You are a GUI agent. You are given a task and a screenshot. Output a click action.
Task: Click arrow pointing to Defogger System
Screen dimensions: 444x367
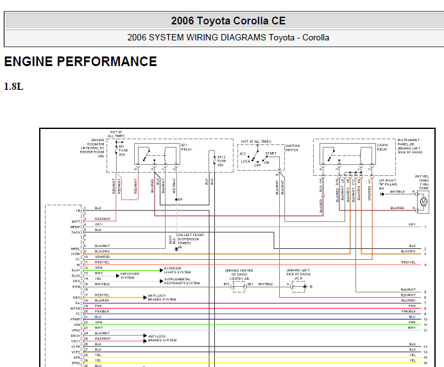click(118, 276)
